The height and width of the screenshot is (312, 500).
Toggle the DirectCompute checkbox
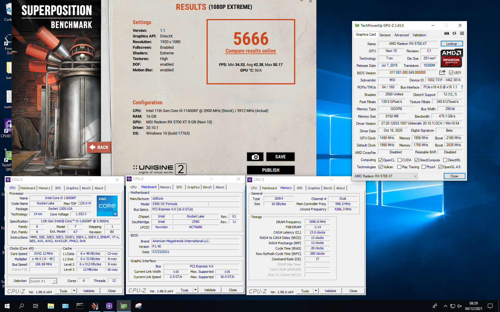416,160
